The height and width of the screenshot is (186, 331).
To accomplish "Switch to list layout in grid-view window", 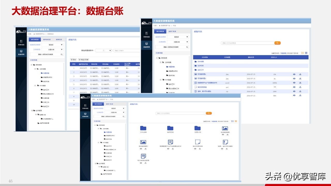I will [x=232, y=121].
